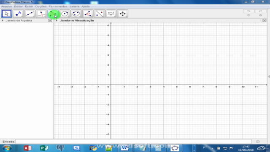Select the Angle tool
270x152 pixels.
pos(88,14)
